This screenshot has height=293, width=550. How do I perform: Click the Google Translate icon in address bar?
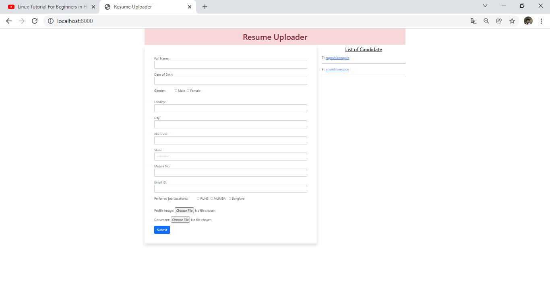[x=473, y=21]
